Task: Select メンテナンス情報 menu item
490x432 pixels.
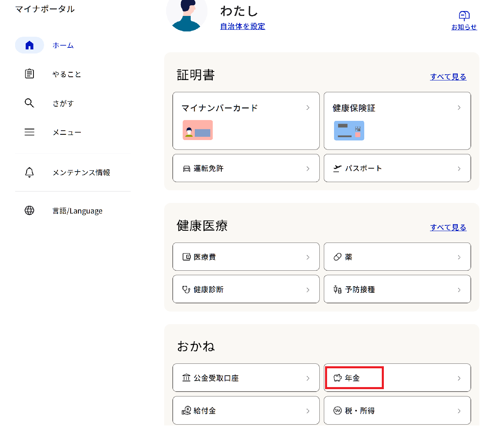Action: pos(81,173)
